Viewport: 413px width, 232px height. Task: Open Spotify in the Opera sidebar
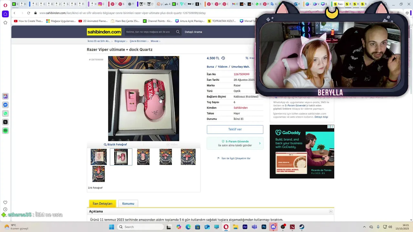(x=5, y=131)
